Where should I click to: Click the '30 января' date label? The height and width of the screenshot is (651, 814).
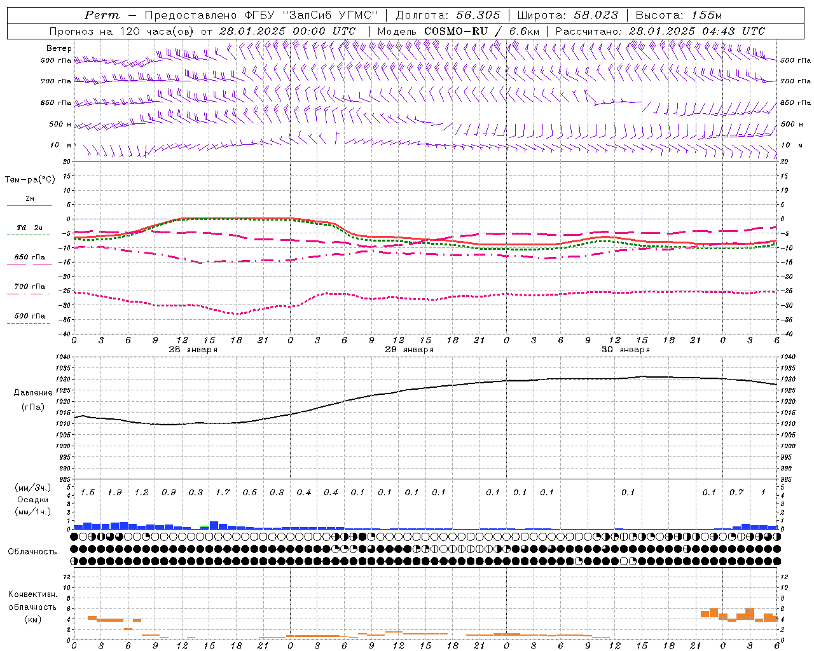click(x=625, y=350)
